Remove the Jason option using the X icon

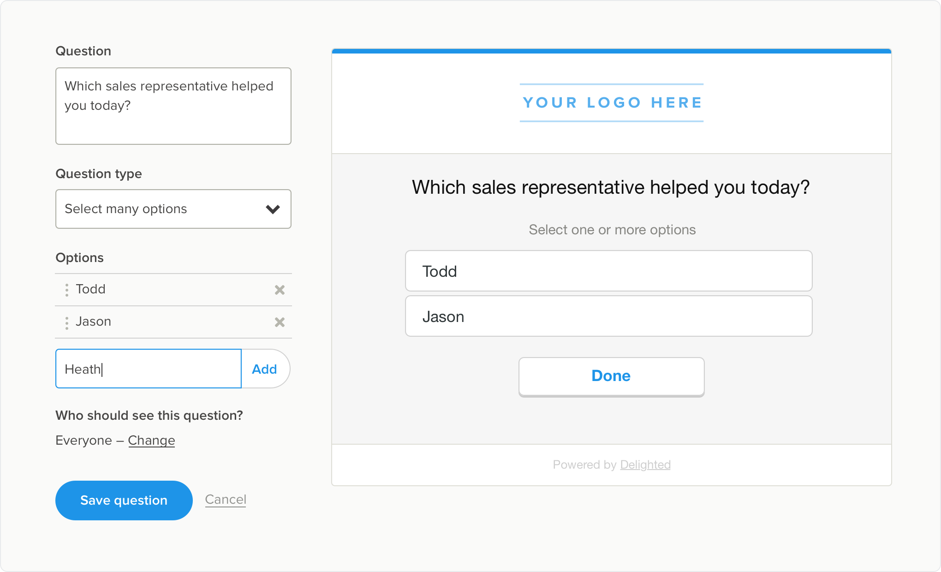280,322
